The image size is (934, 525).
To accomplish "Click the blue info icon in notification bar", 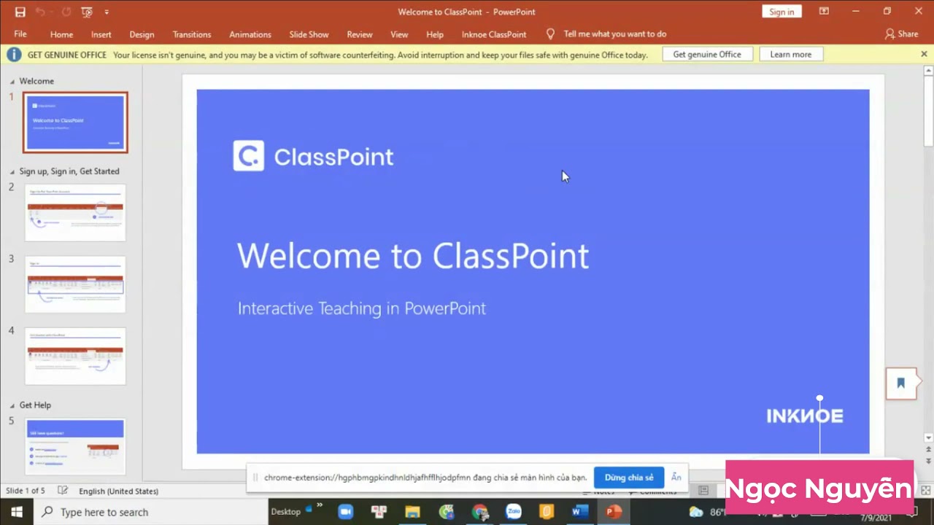I will pos(14,55).
